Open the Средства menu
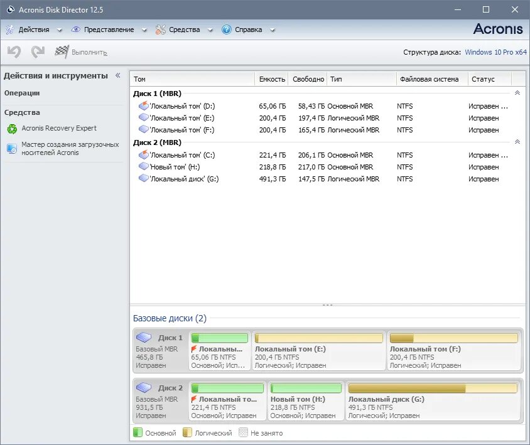 click(x=184, y=29)
